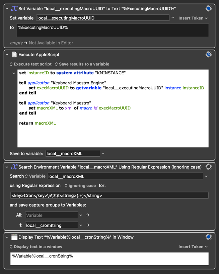This screenshot has width=219, height=274.
Task: Collapse the Display Text action
Action: tap(7, 237)
